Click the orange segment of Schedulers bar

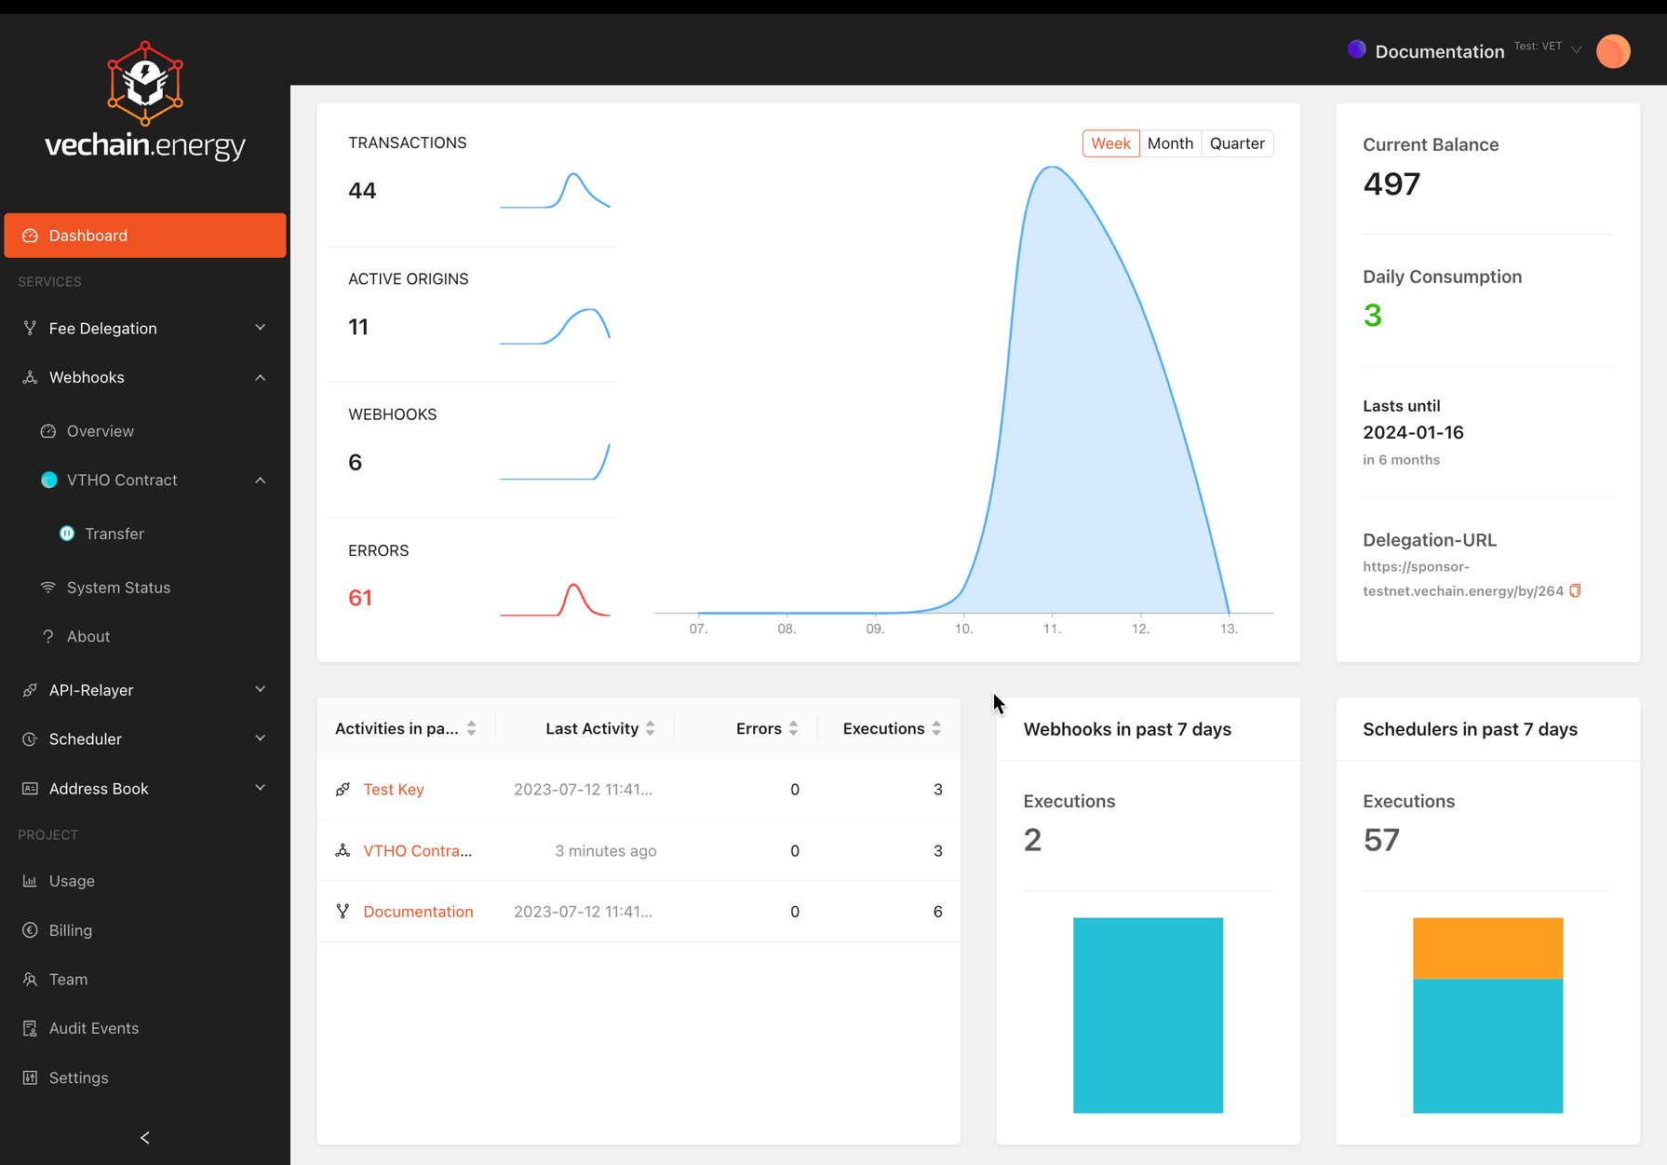pyautogui.click(x=1487, y=948)
